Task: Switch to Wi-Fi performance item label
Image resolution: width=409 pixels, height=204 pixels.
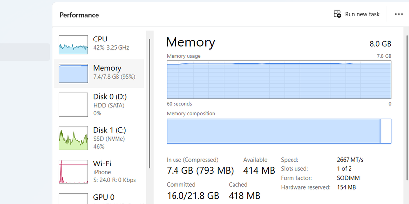Action: [x=102, y=163]
